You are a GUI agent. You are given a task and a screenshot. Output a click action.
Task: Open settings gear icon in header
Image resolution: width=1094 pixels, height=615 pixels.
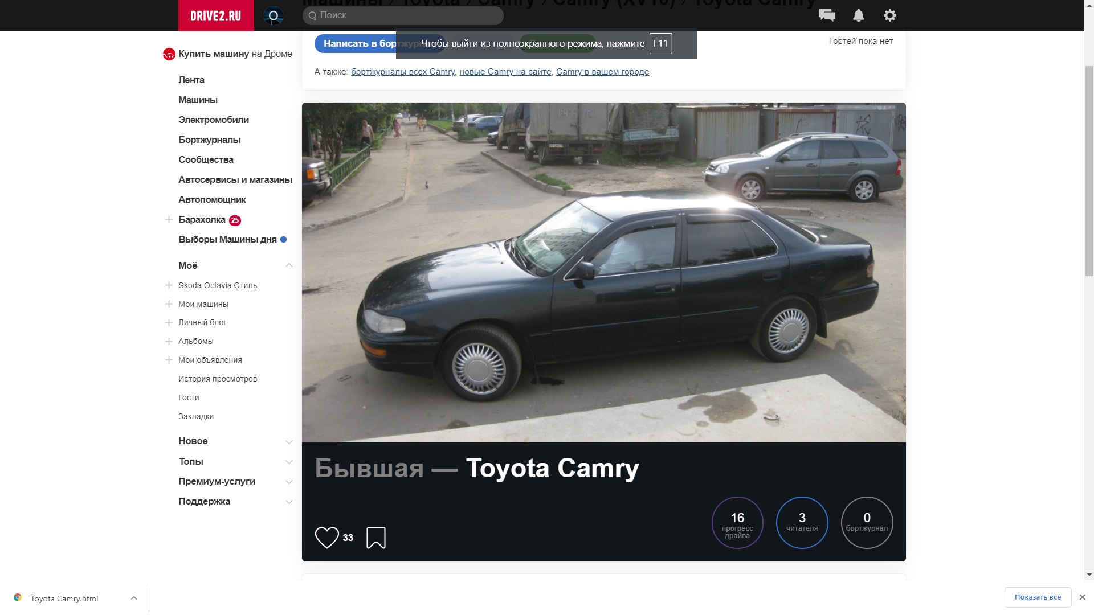click(890, 15)
